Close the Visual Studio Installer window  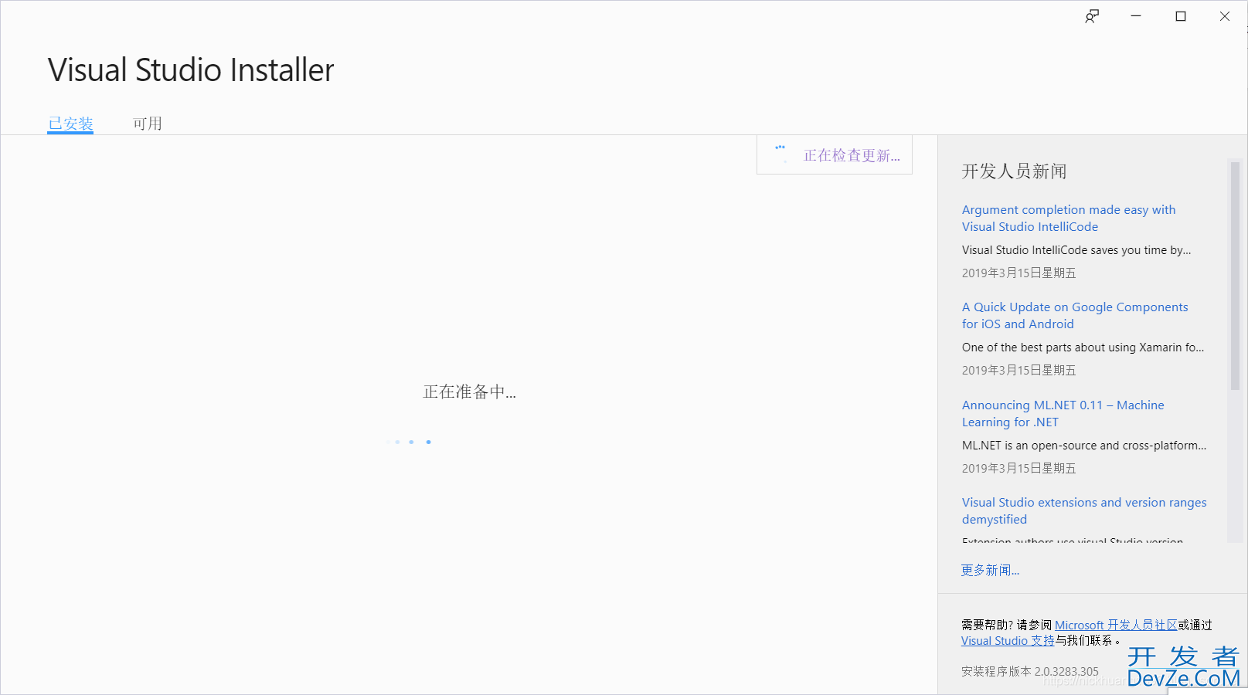(x=1225, y=16)
